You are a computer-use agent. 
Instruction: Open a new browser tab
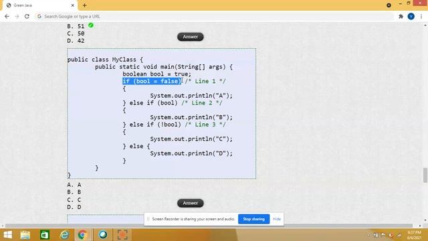[x=84, y=5]
